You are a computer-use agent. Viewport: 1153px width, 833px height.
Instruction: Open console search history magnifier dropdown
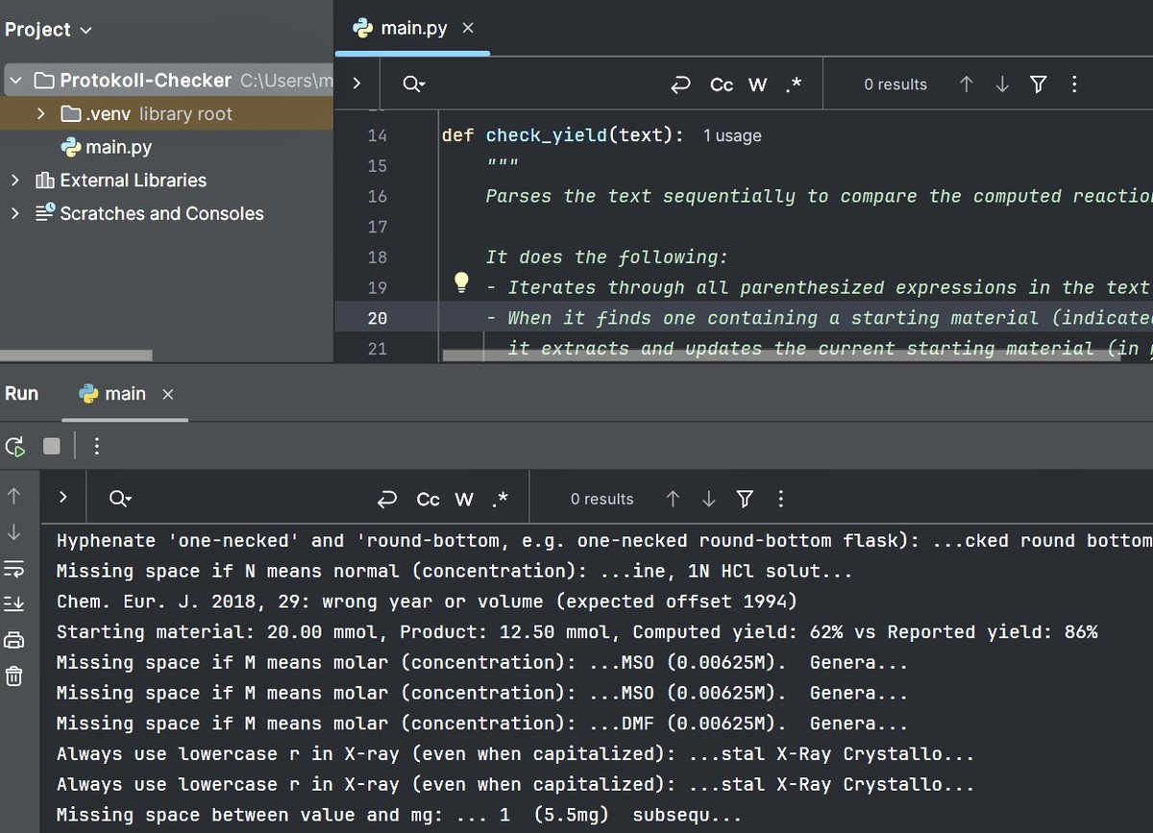120,499
